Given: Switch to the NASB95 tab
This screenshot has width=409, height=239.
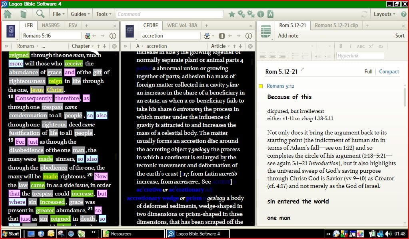Looking at the screenshot, I should coord(51,25).
